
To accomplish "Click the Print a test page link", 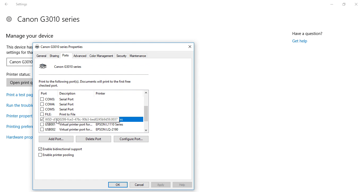I will click(20, 95).
